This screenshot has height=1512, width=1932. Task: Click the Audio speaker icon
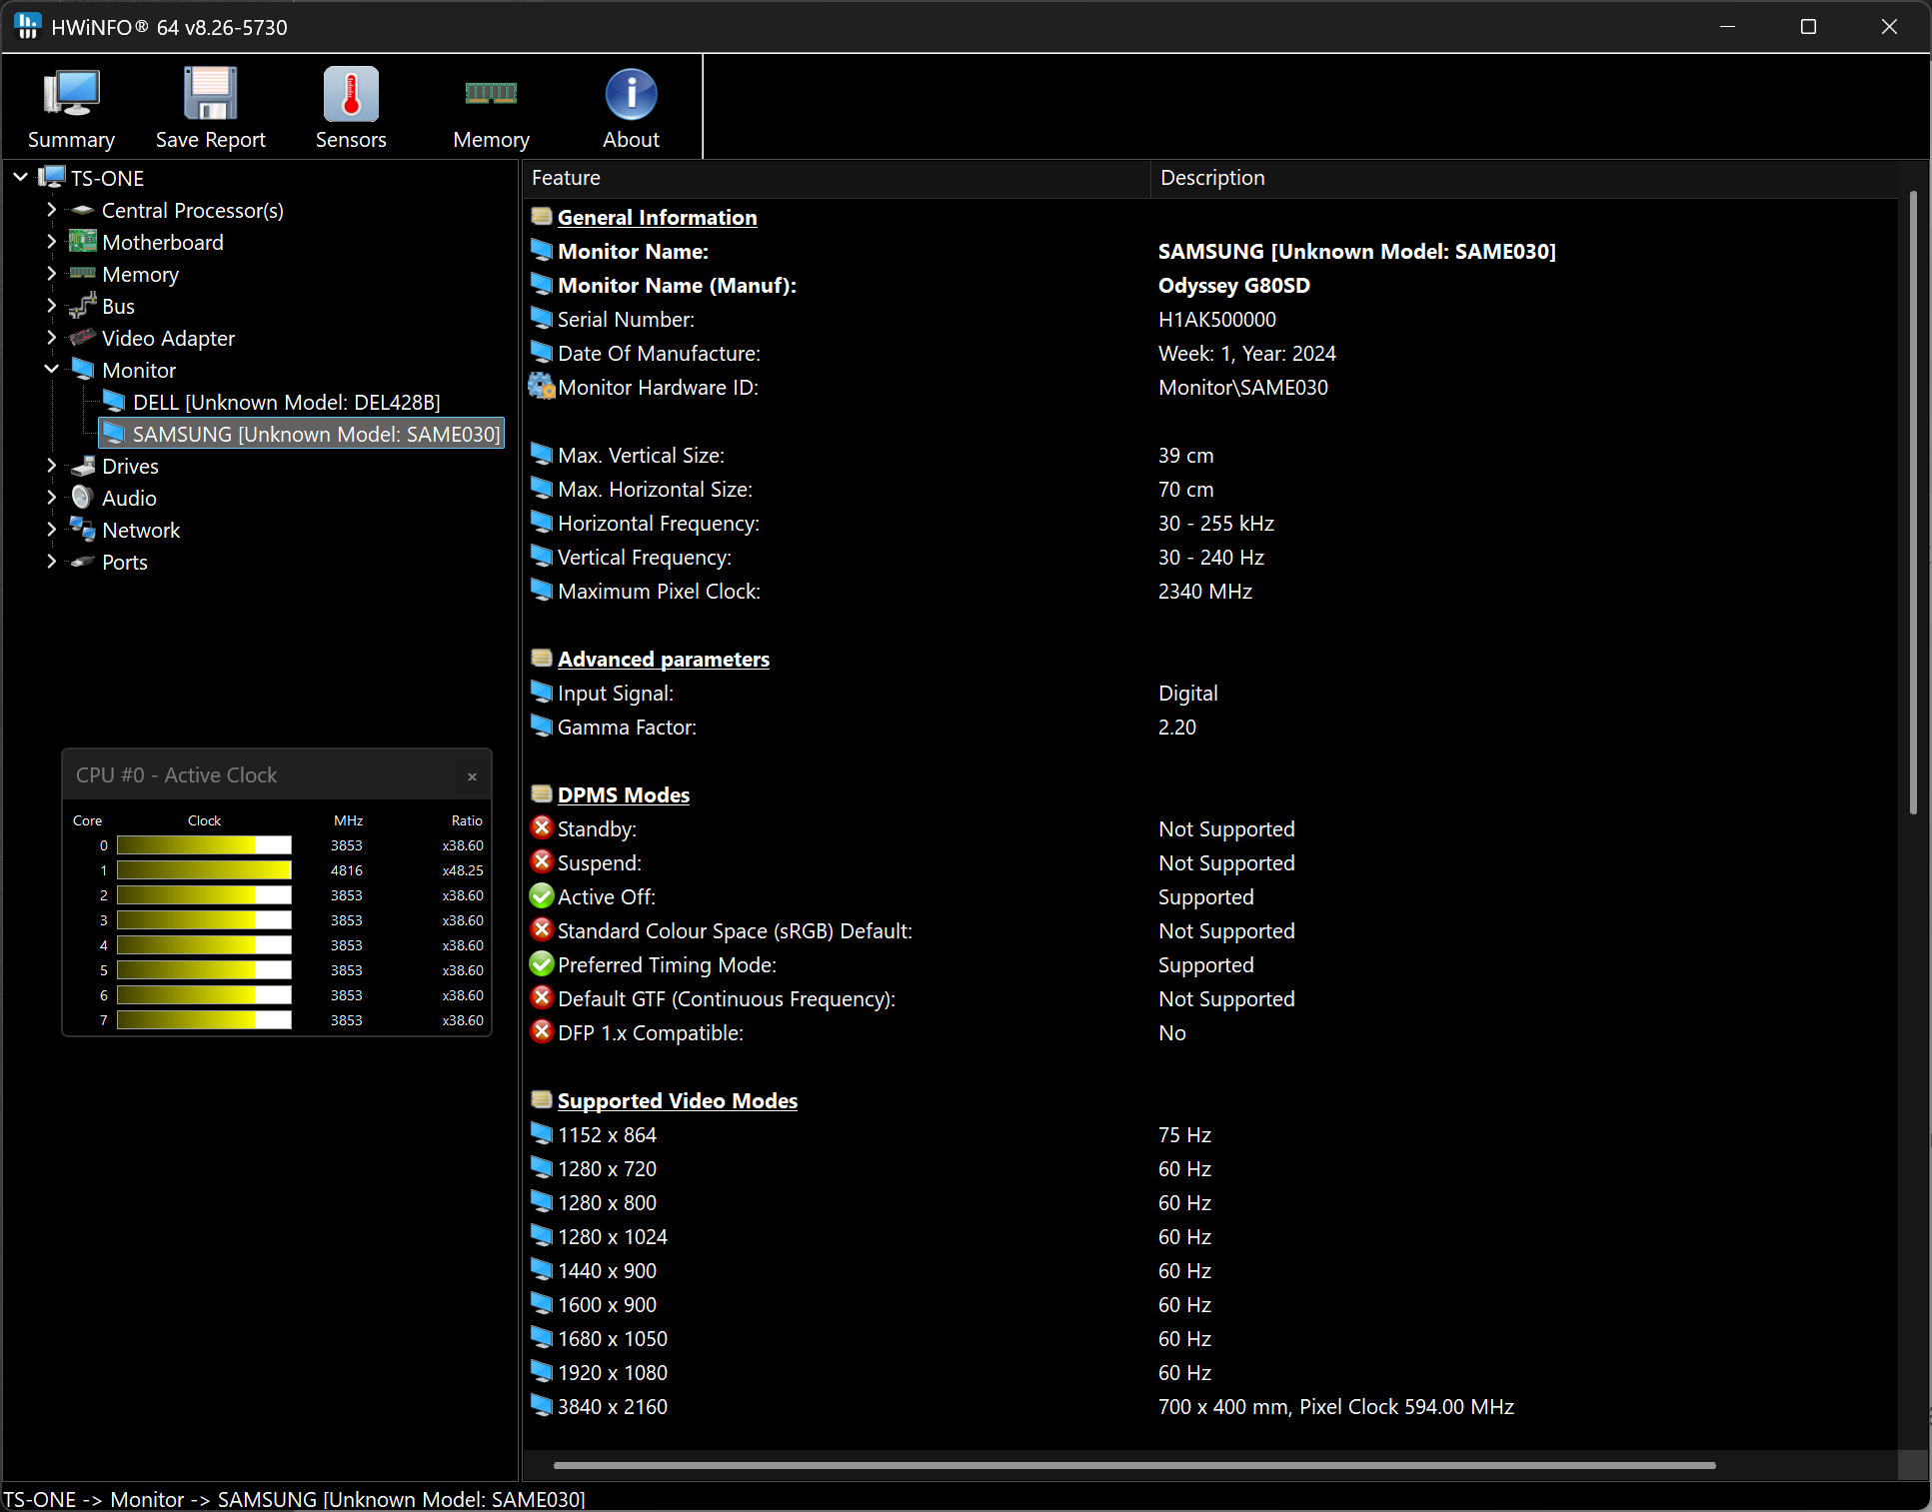(x=83, y=498)
